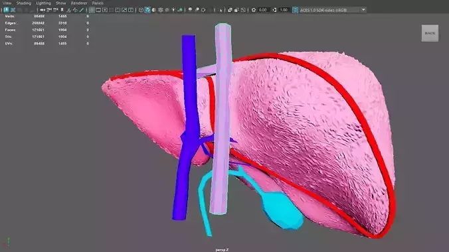This screenshot has width=449, height=252.
Task: Open the Panels menu
Action: [98, 3]
